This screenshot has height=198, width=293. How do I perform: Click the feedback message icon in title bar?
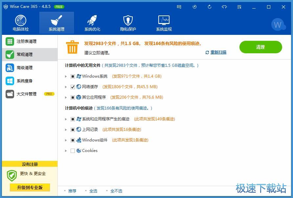coord(179,7)
